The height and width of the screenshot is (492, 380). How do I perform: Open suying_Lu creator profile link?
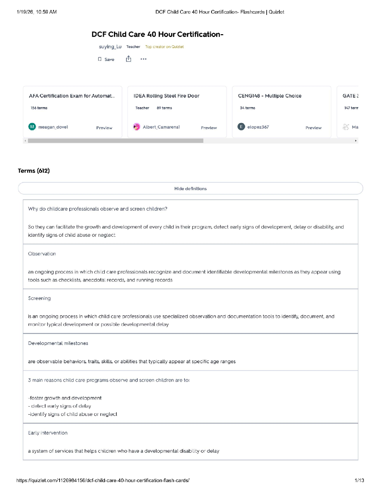[110, 47]
